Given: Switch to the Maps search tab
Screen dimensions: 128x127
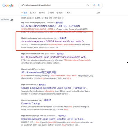Looking at the screenshot, I should [x=51, y=13].
